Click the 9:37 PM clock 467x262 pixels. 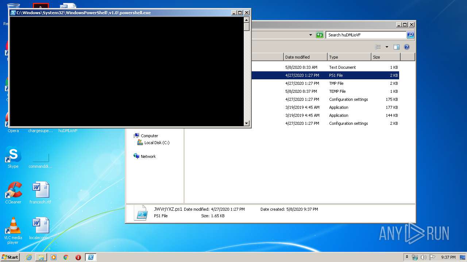pos(448,257)
